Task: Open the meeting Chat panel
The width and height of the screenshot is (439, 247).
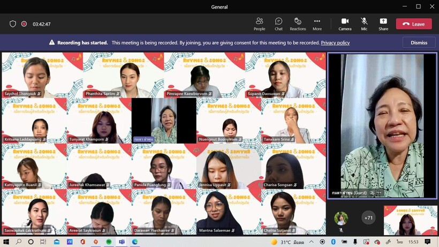Action: coord(278,24)
